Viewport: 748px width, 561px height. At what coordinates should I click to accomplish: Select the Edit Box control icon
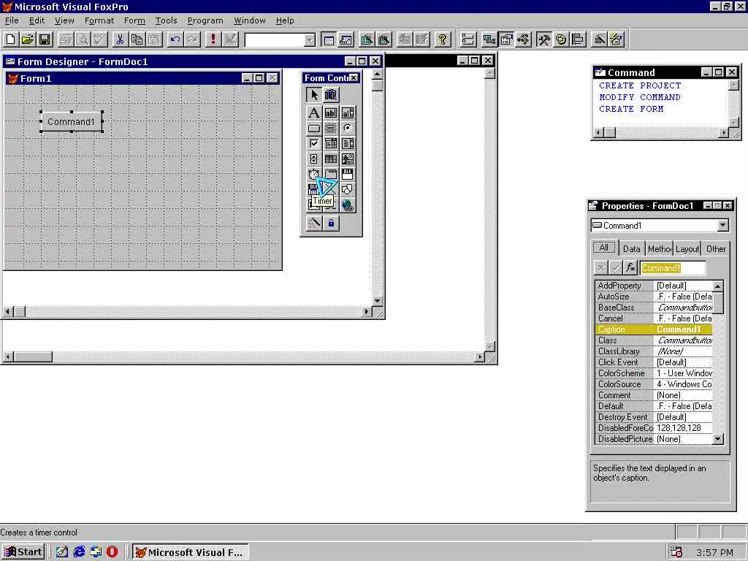pos(348,113)
